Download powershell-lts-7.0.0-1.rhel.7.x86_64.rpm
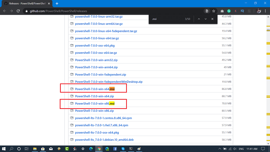The image size is (270, 152). pyautogui.click(x=102, y=125)
